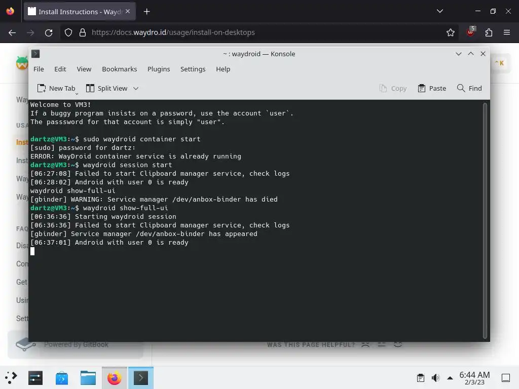Click the happy face feedback icon
Image resolution: width=519 pixels, height=389 pixels.
pyautogui.click(x=398, y=344)
